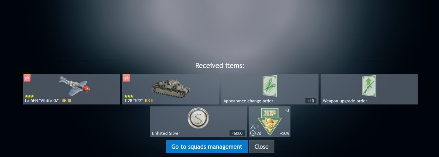Screen dimensions: 439x157
Task: Click the T-28 "N°2" name label
Action: (134, 101)
